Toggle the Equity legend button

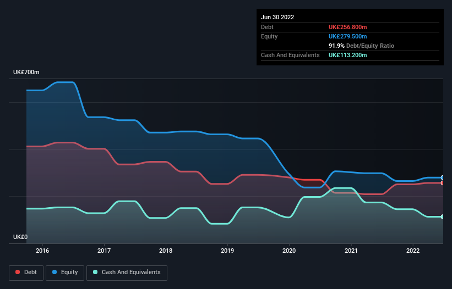tap(65, 273)
